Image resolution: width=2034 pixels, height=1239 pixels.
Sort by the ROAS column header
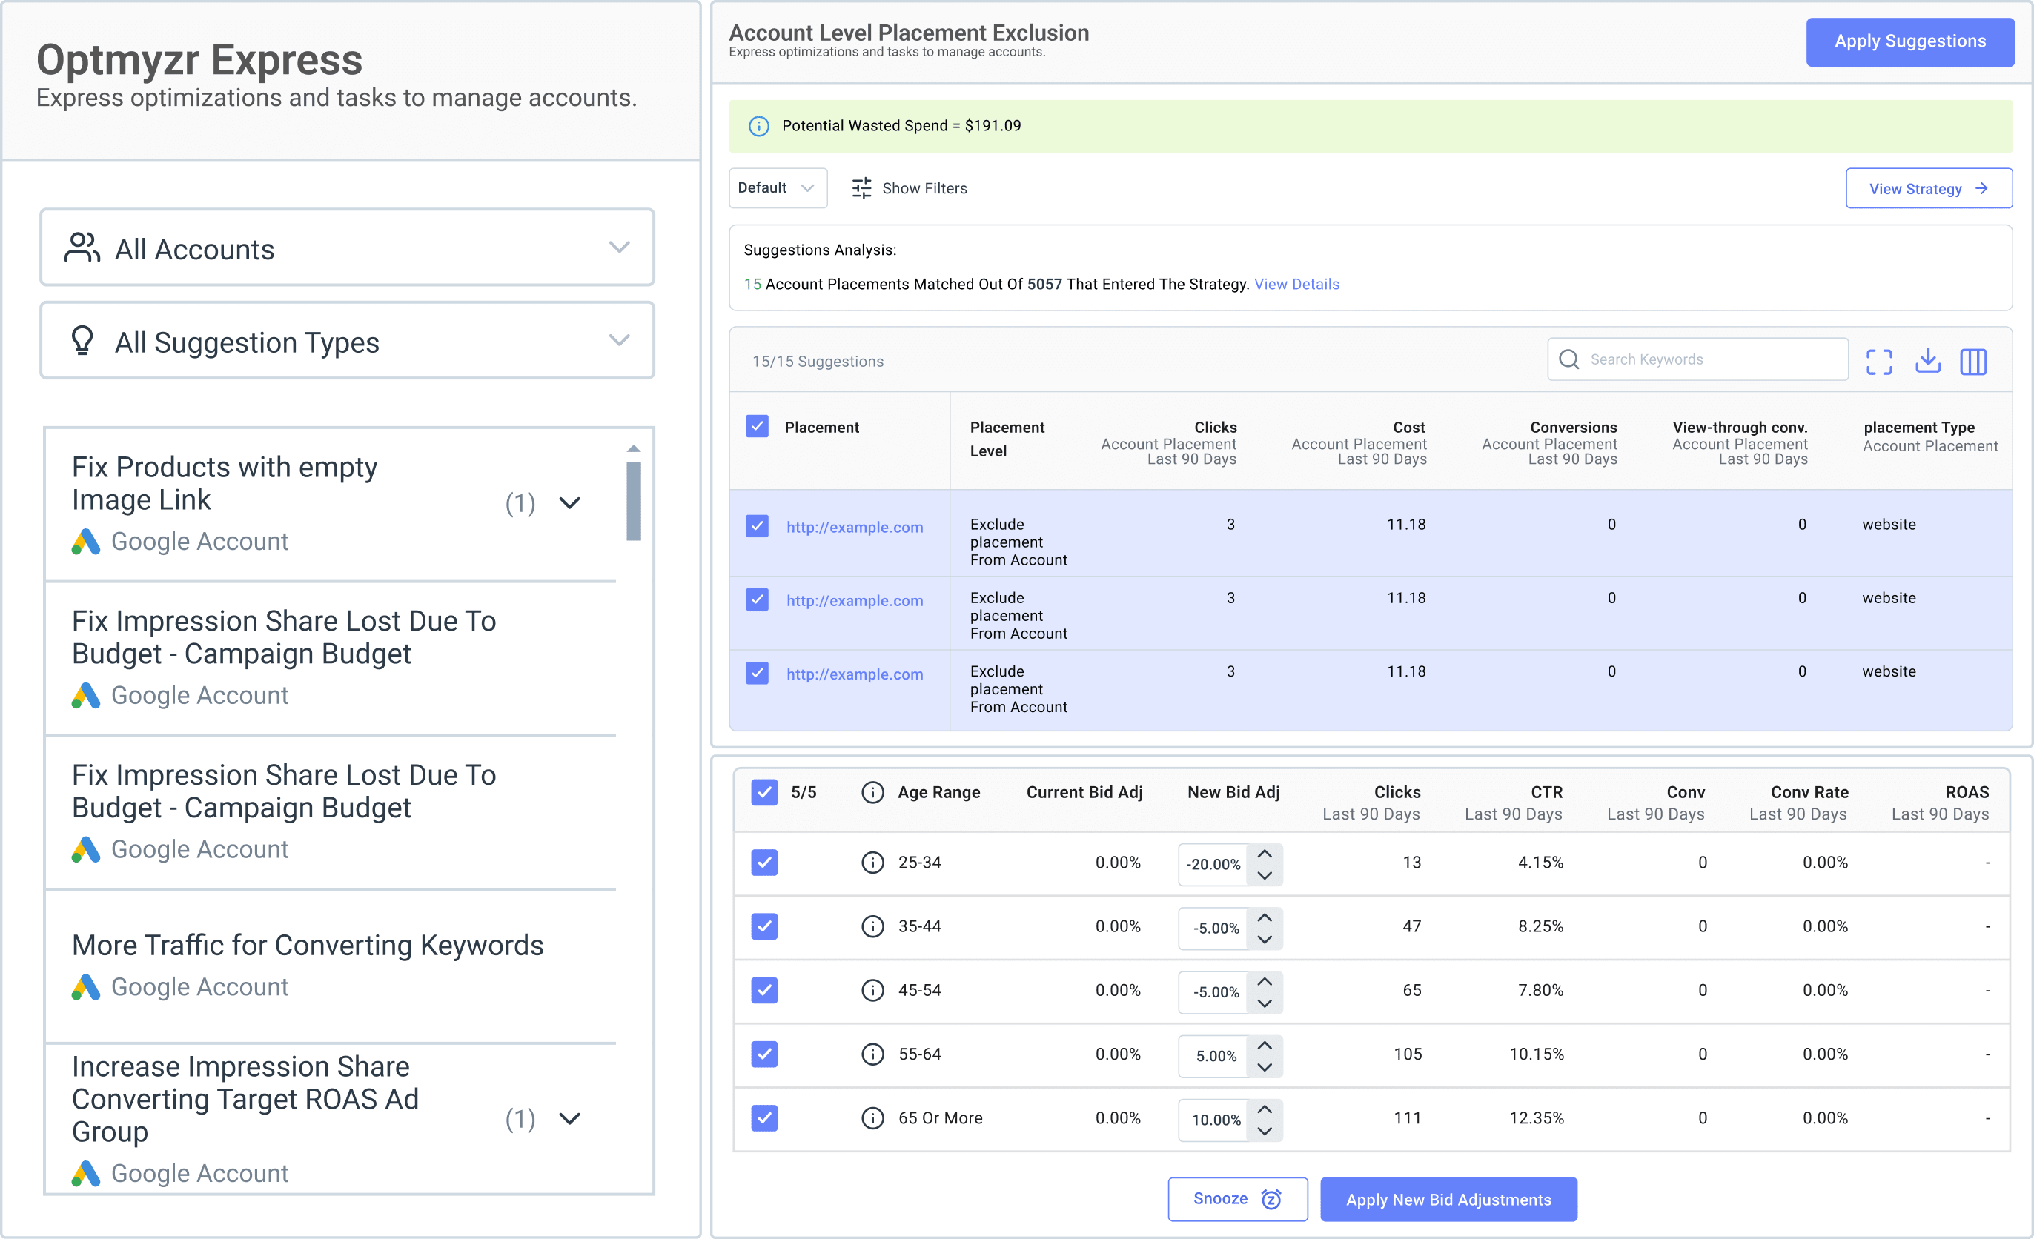pyautogui.click(x=1967, y=791)
